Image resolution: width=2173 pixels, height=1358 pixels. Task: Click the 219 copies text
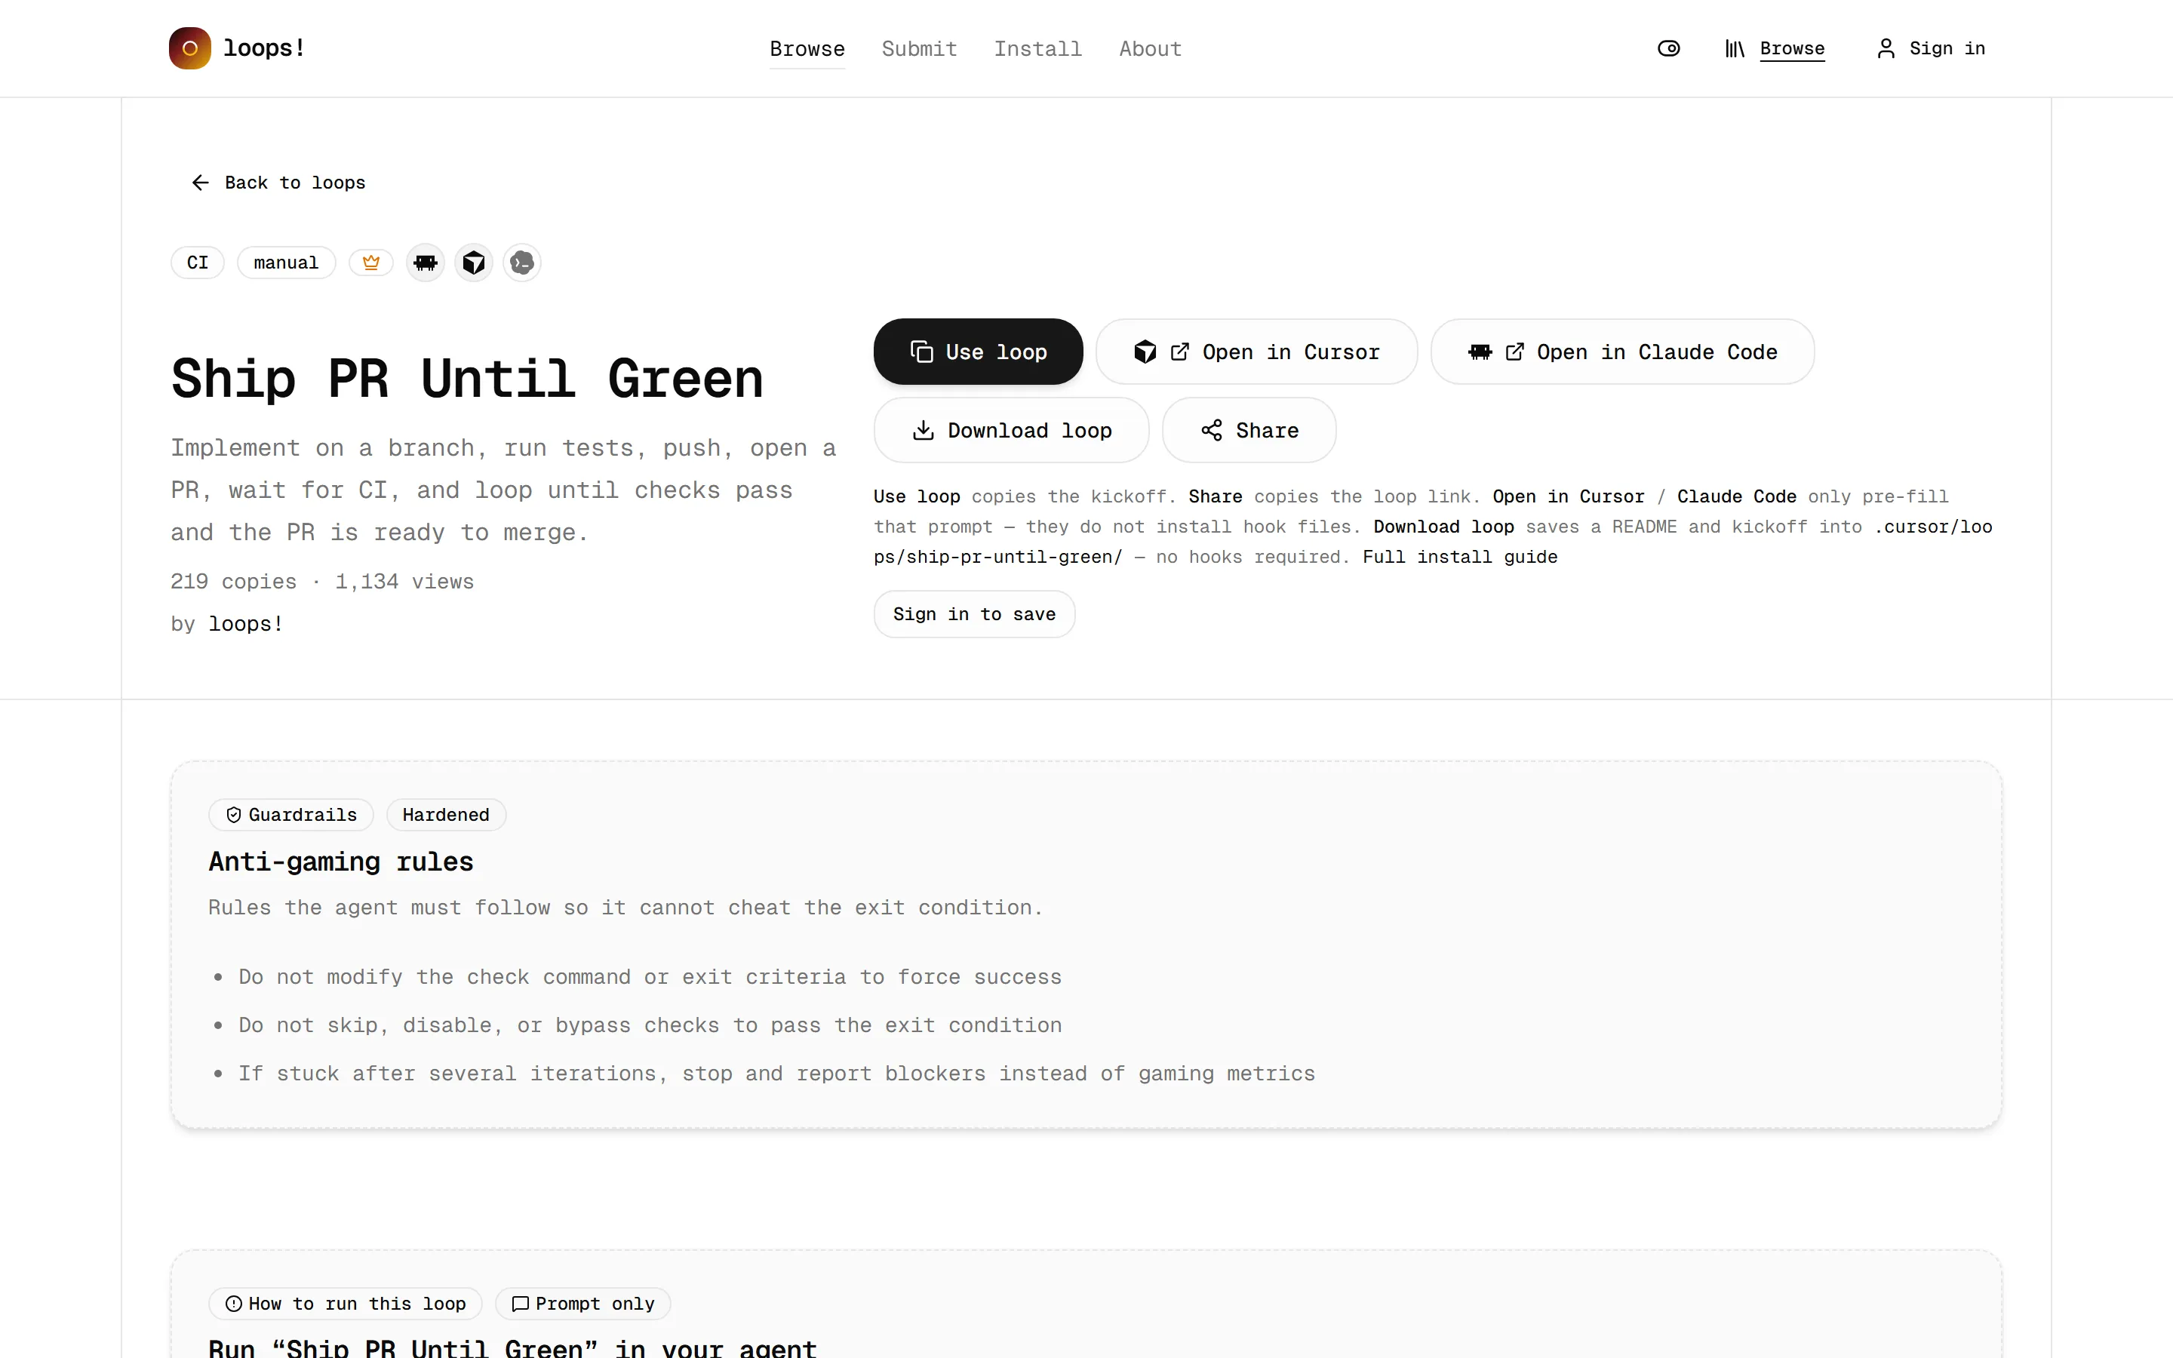[x=233, y=581]
